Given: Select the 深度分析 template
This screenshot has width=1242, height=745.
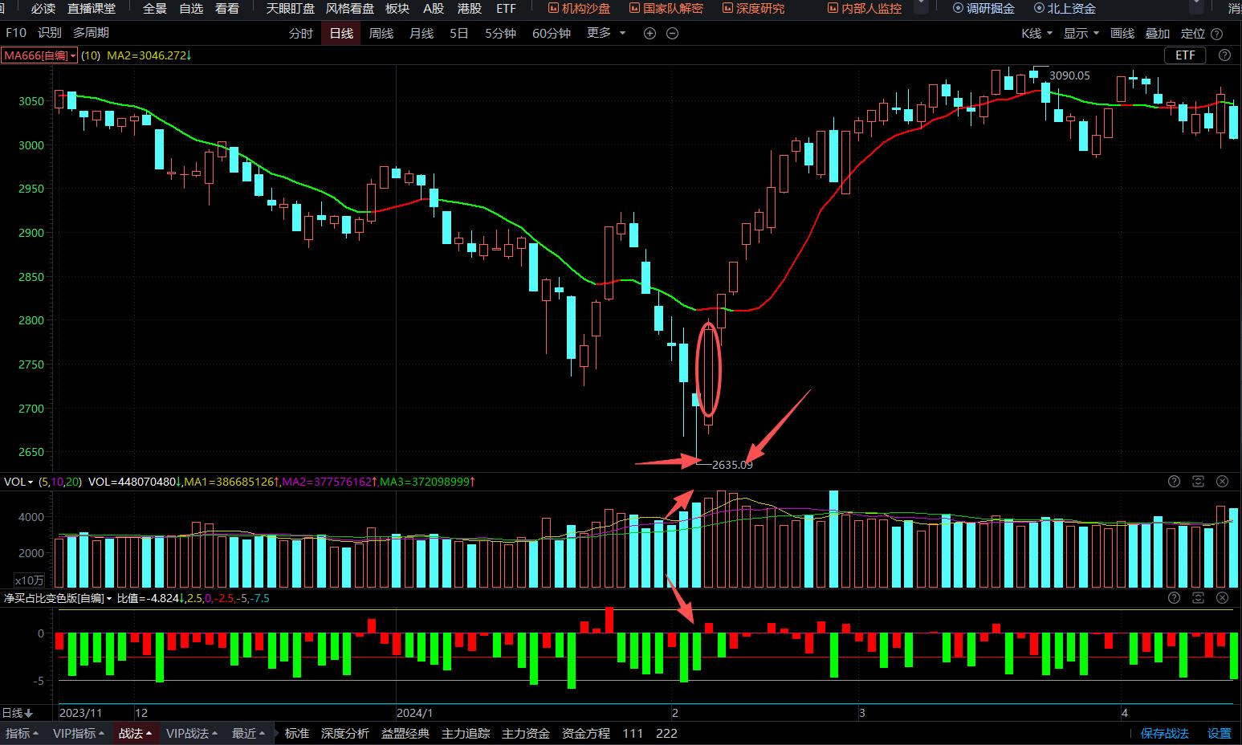Looking at the screenshot, I should 345,733.
